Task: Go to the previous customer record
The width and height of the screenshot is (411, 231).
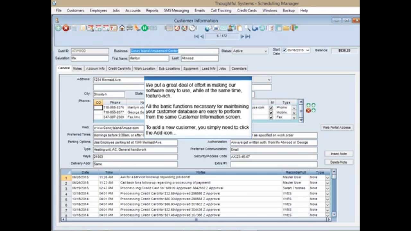Action: click(202, 37)
